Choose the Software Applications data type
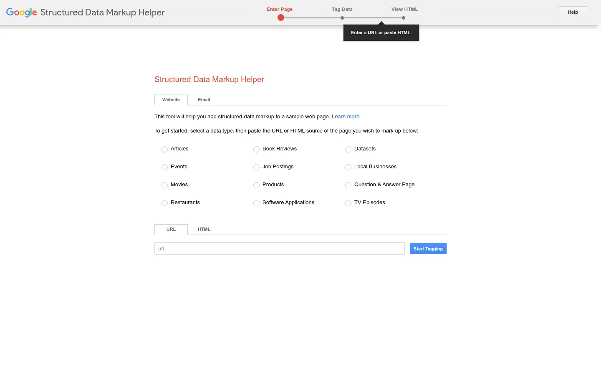 click(x=256, y=203)
